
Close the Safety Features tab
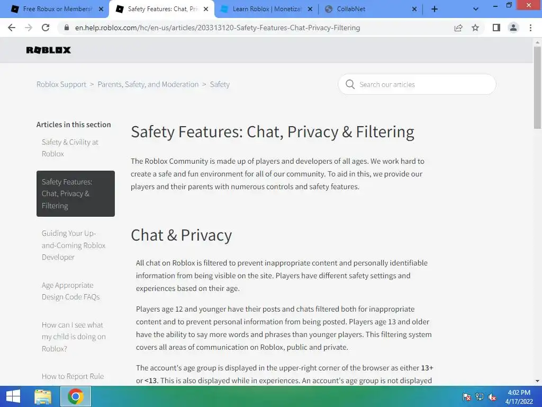pos(206,10)
